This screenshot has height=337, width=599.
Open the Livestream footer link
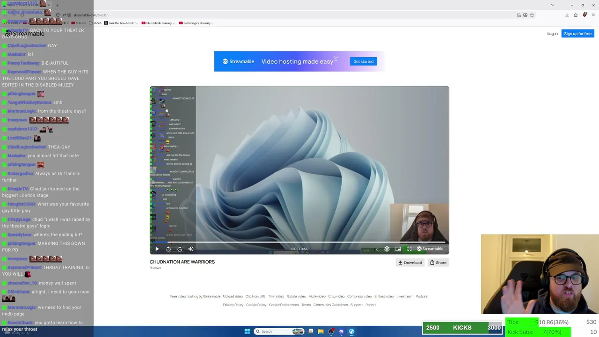coord(405,296)
